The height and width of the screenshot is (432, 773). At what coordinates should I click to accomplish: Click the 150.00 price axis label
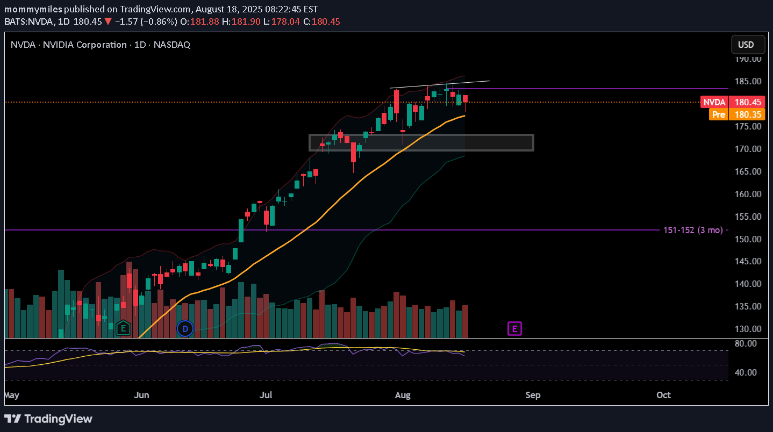[748, 240]
